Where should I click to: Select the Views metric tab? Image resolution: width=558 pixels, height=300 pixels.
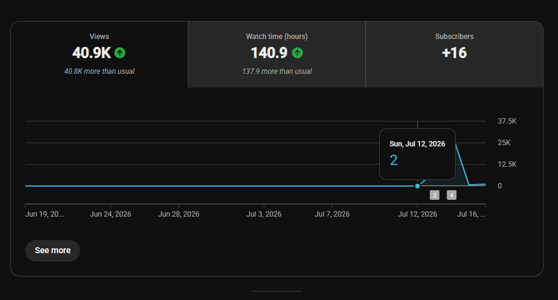(x=99, y=55)
